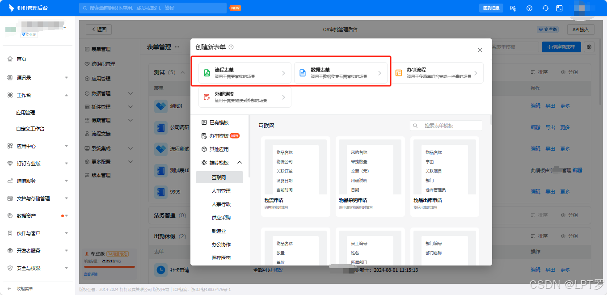This screenshot has width=607, height=295.
Task: Click the +创建新表单 button
Action: [561, 47]
